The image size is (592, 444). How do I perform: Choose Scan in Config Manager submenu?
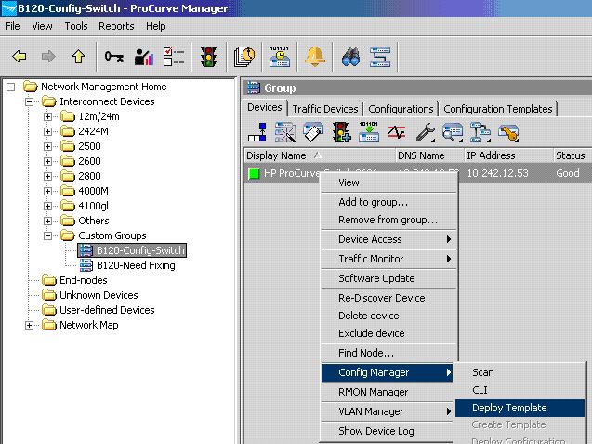pos(520,372)
